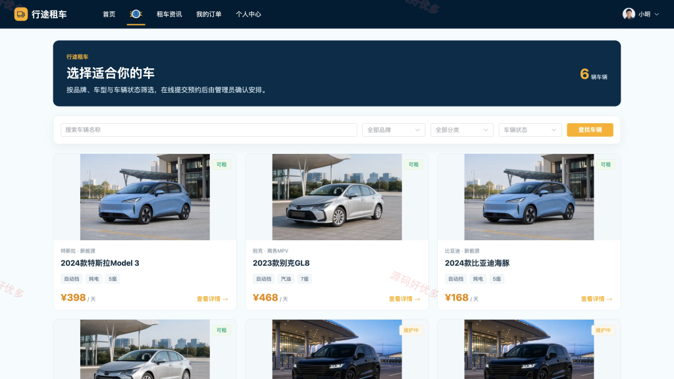Click the 查找车辆 button
The image size is (674, 379).
[590, 130]
